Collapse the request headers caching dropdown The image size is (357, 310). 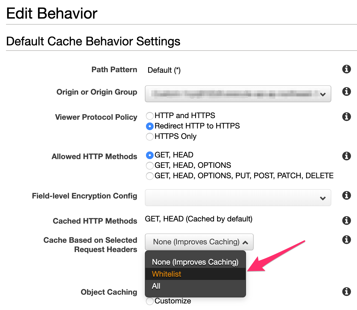click(x=199, y=242)
